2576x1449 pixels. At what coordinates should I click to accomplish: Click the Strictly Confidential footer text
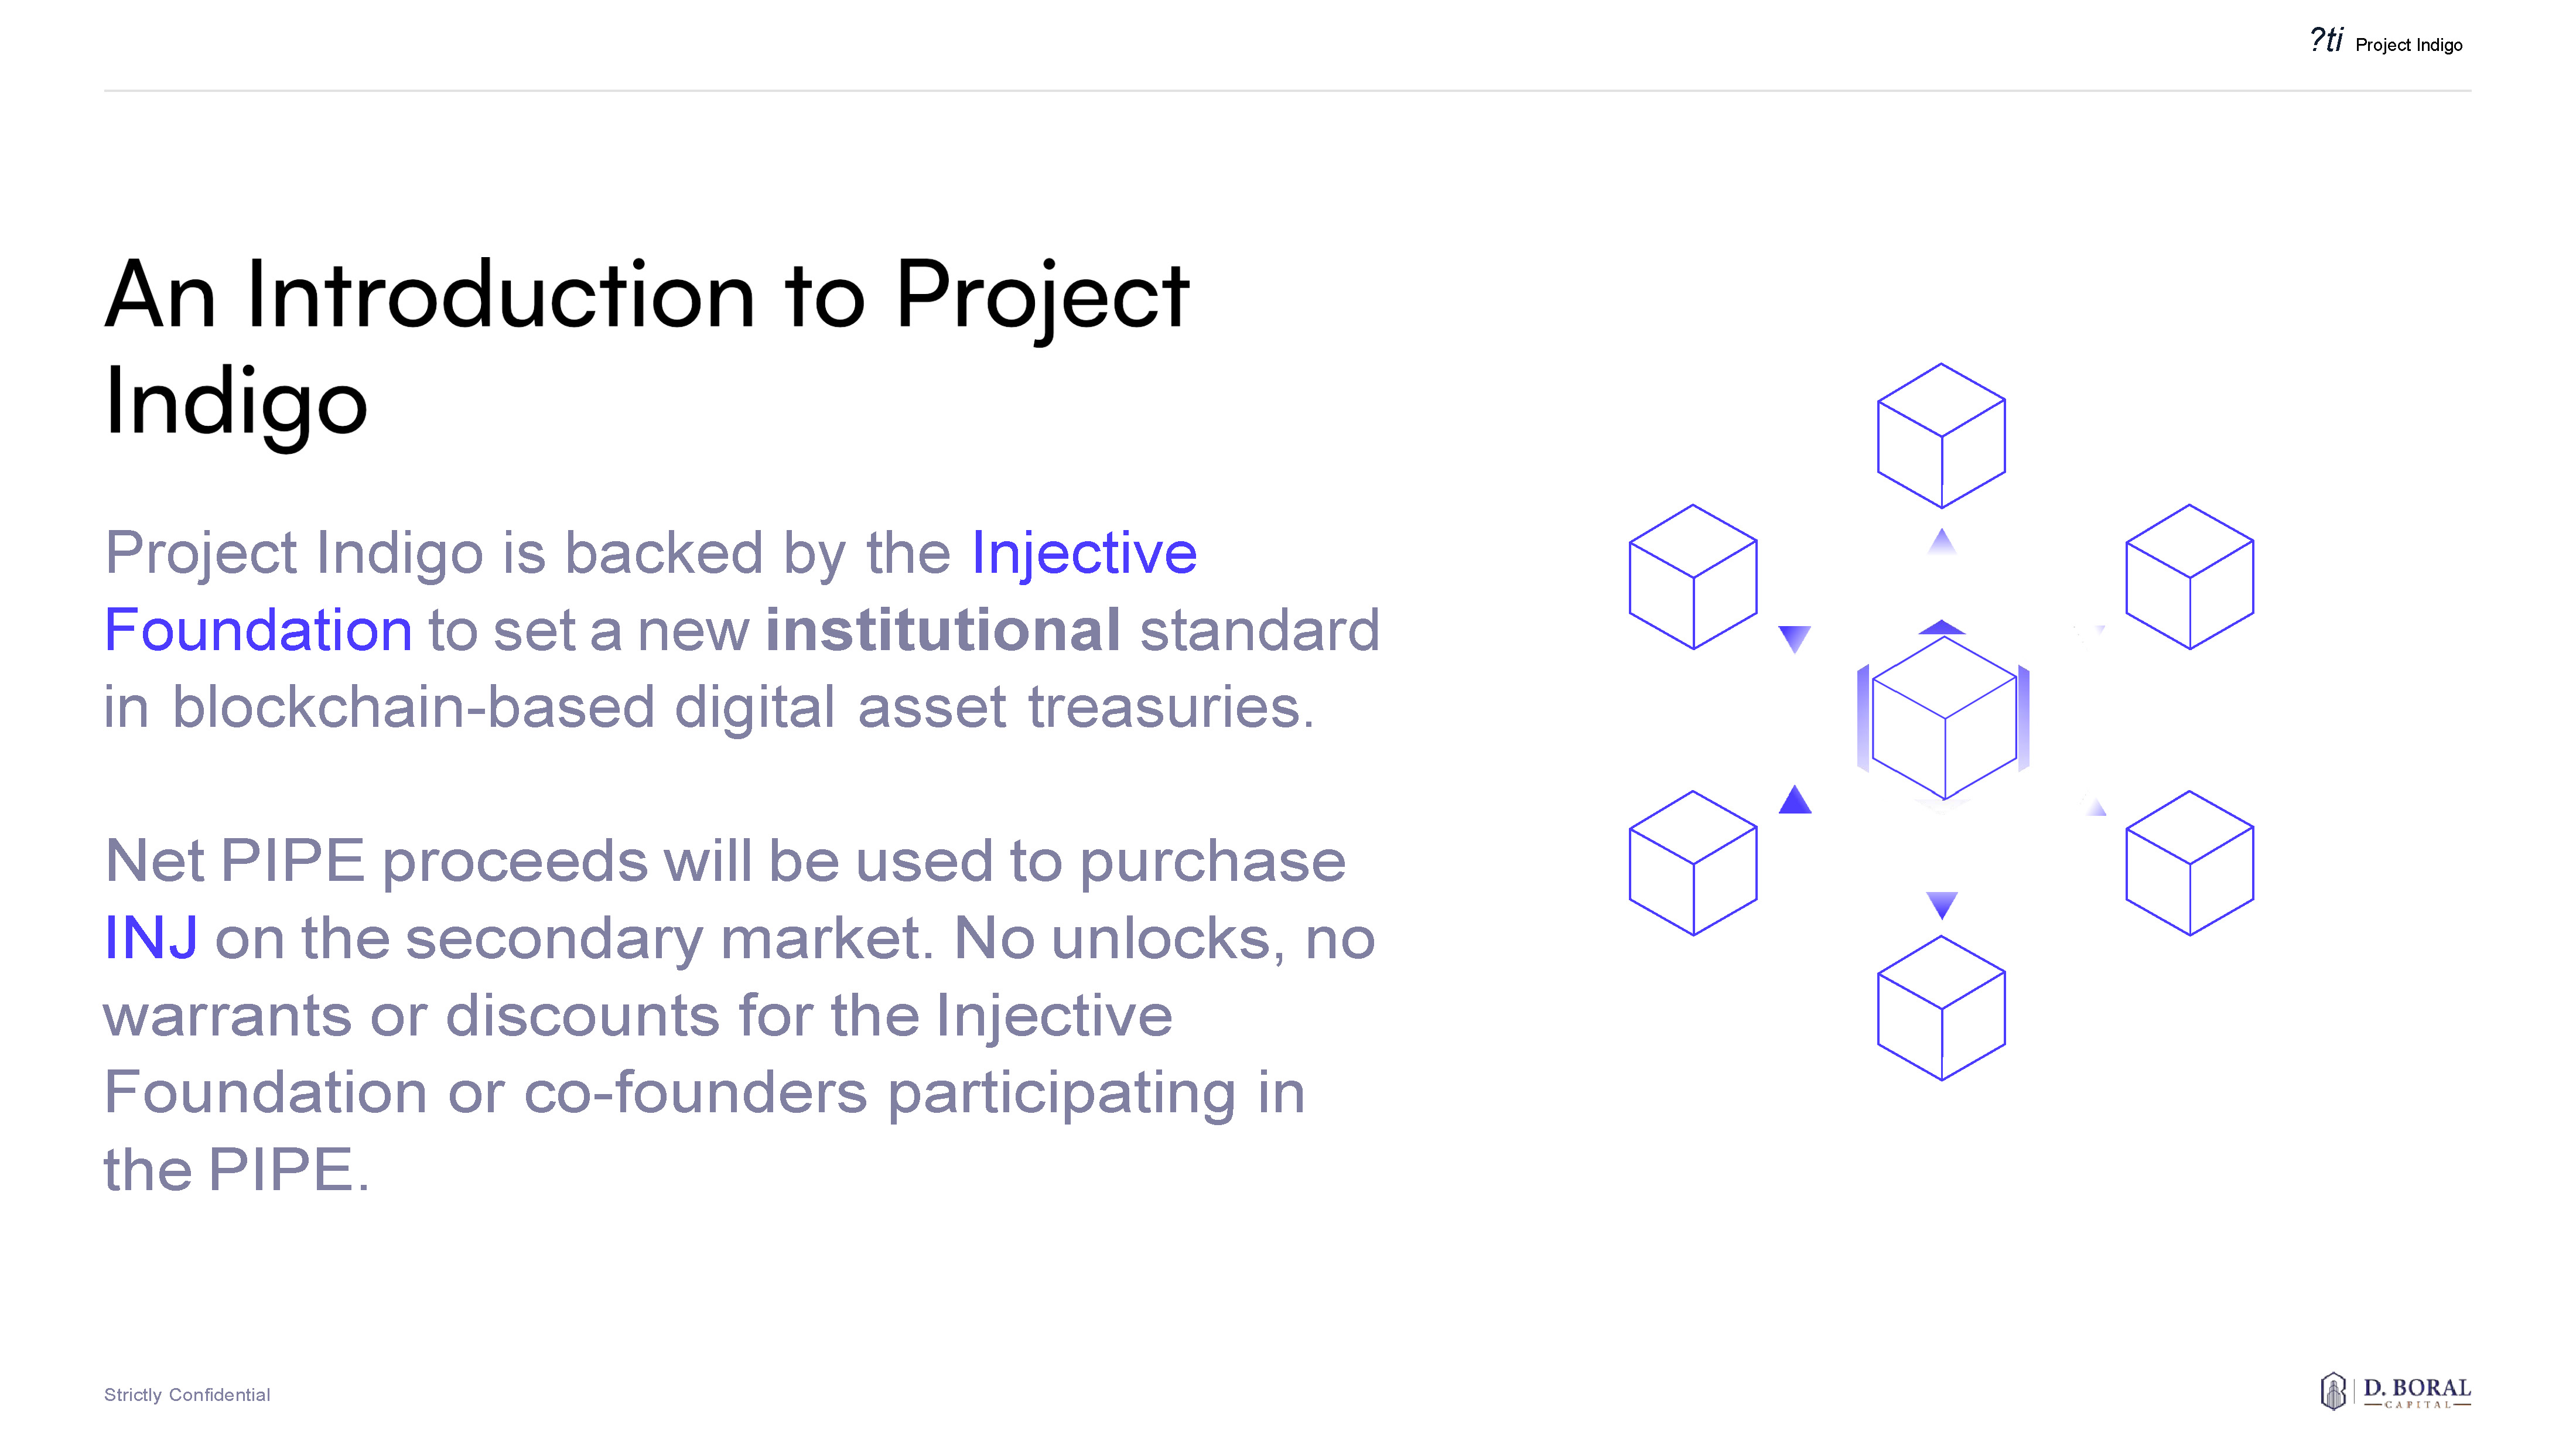187,1395
